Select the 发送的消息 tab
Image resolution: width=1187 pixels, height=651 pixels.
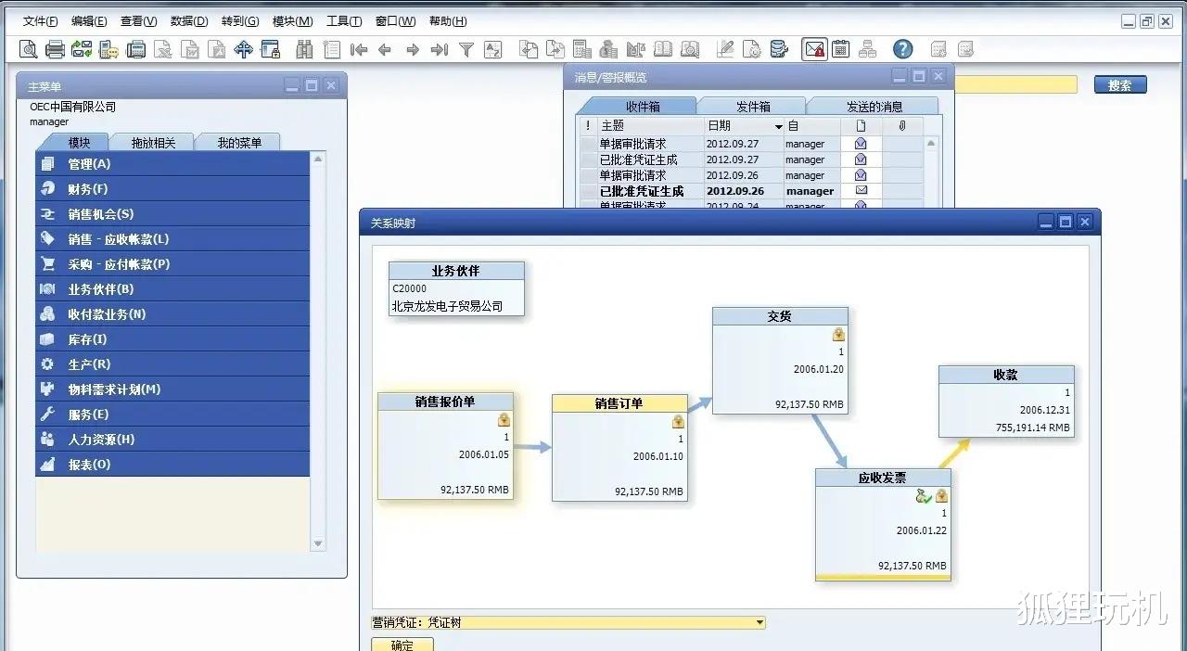[x=874, y=107]
